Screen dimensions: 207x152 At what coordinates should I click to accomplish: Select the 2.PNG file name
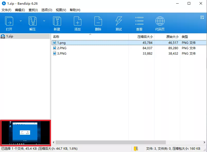click(x=62, y=48)
